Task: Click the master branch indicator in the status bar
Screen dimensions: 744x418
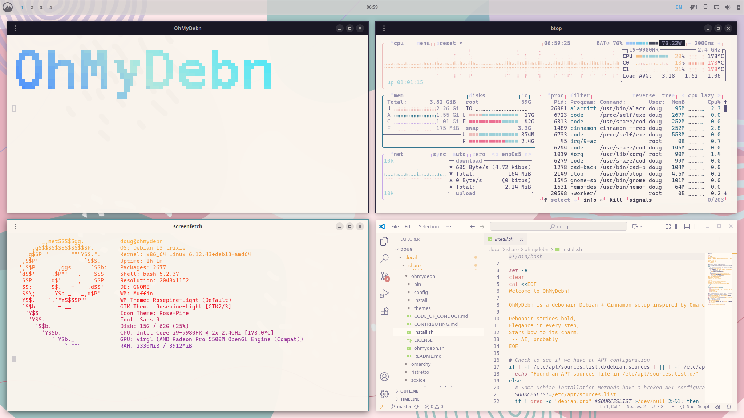Action: point(401,406)
